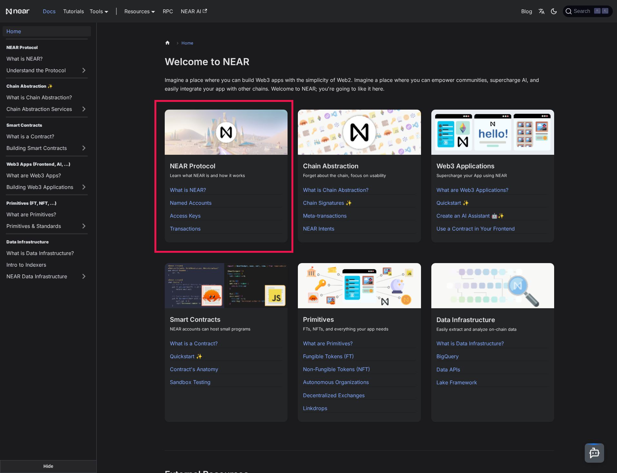Screen dimensions: 617x473
Task: Click the Data Infrastructure card image
Action: click(493, 286)
